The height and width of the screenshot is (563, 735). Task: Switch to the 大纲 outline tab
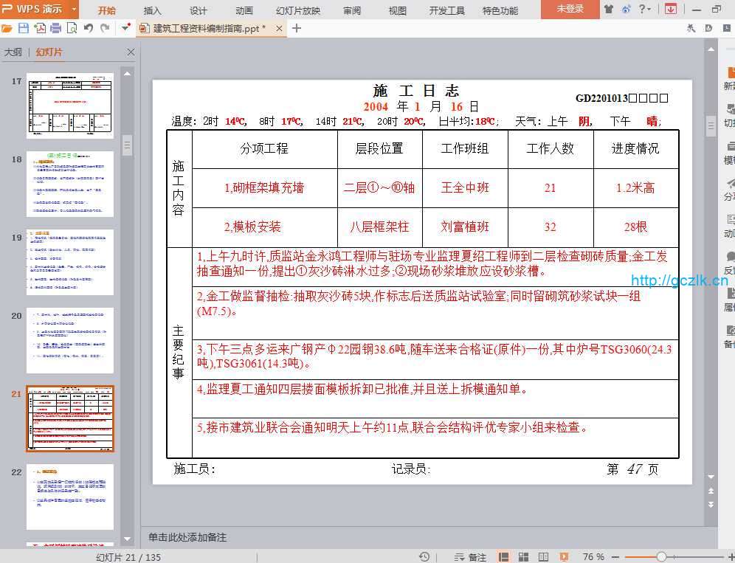tap(13, 52)
